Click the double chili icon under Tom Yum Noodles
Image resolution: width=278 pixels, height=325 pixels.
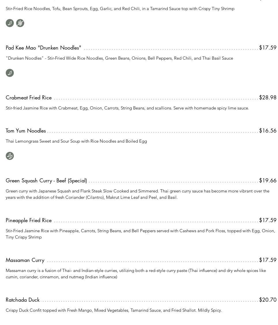click(x=10, y=156)
